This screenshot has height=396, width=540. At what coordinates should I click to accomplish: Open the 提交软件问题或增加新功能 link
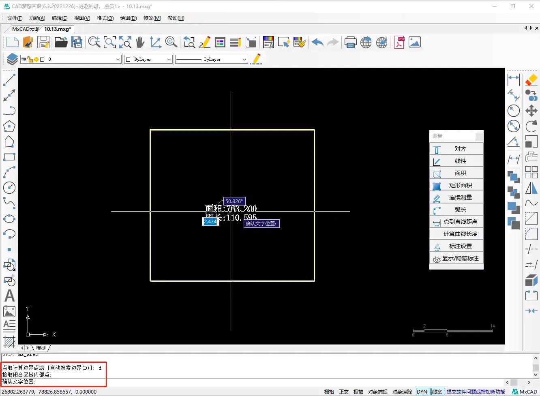476,392
